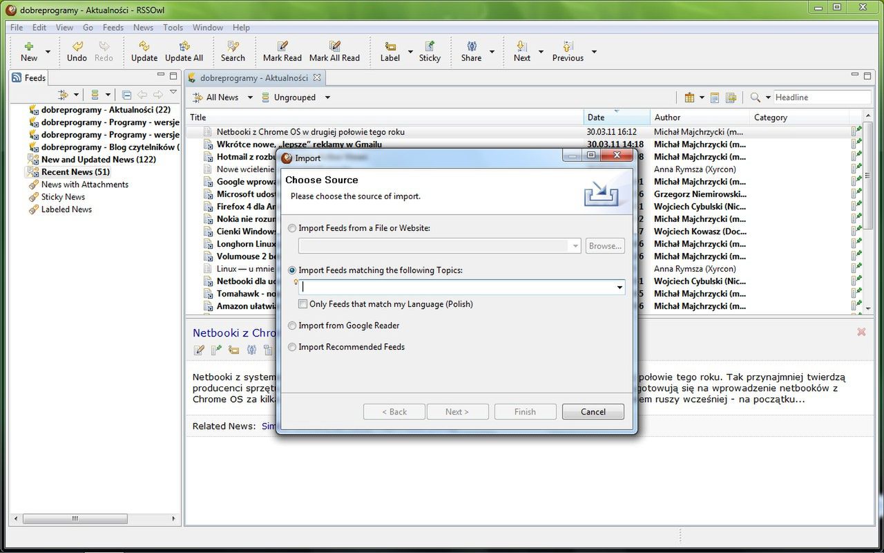Expand the Topics combo box arrow in Import
Image resolution: width=884 pixels, height=553 pixels.
click(619, 287)
